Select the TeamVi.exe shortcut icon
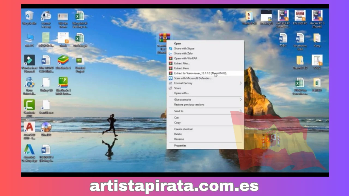349x196 pixels. (x=46, y=107)
